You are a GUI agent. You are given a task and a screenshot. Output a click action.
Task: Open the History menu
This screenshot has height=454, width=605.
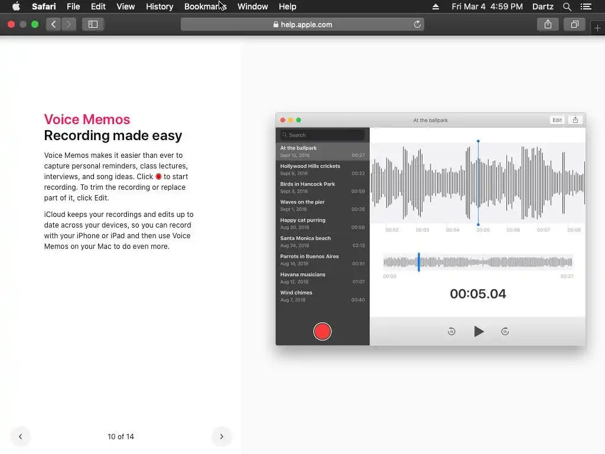coord(160,7)
